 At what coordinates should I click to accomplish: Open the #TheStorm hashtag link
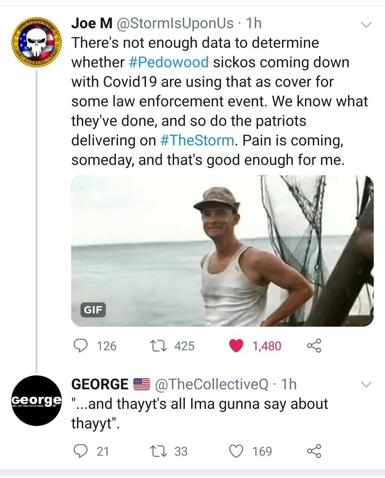(x=196, y=140)
